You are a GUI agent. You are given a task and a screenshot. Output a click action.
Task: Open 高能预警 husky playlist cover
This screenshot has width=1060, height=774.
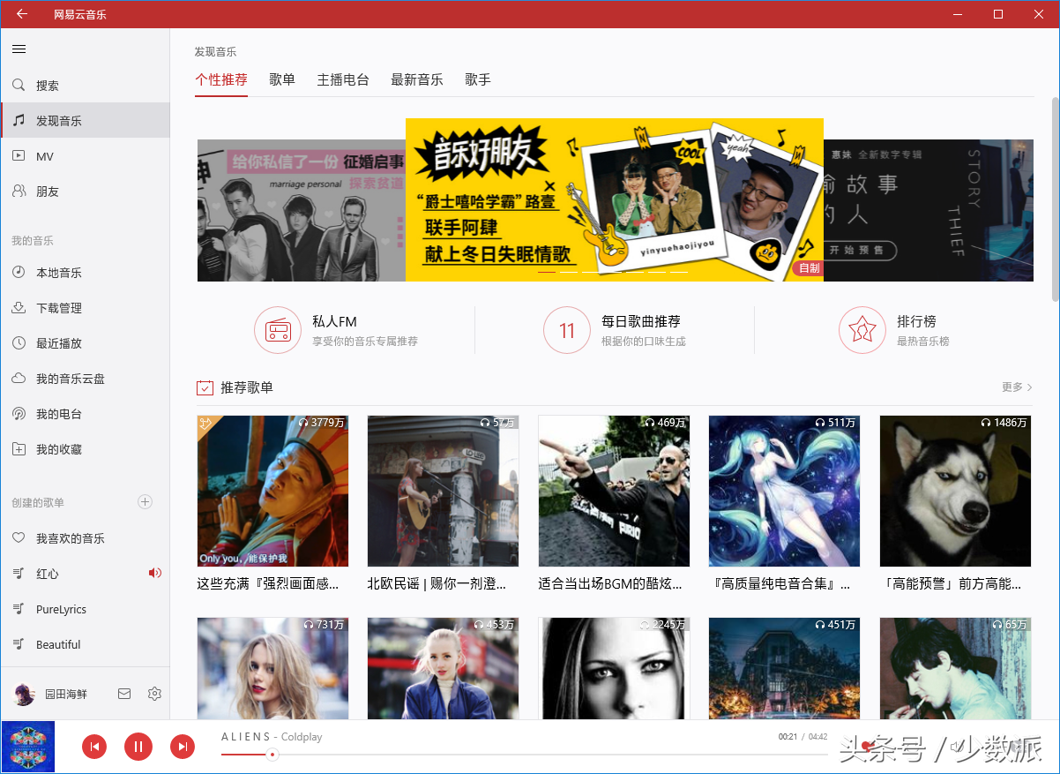click(955, 491)
